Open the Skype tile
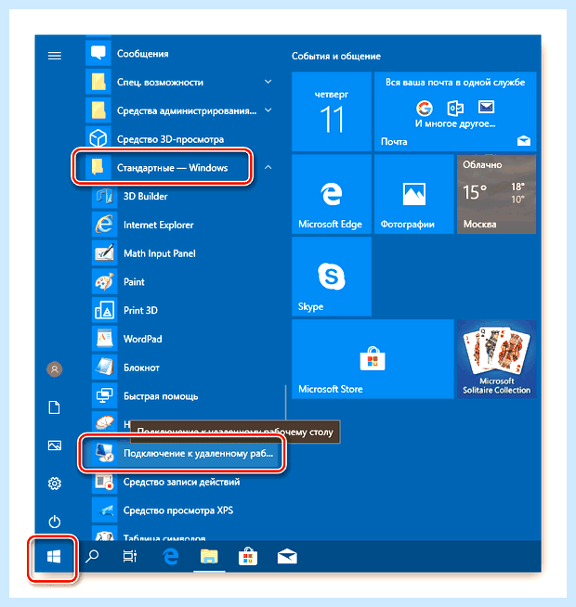576x607 pixels. point(332,277)
